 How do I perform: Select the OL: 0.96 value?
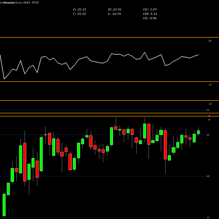150,18
